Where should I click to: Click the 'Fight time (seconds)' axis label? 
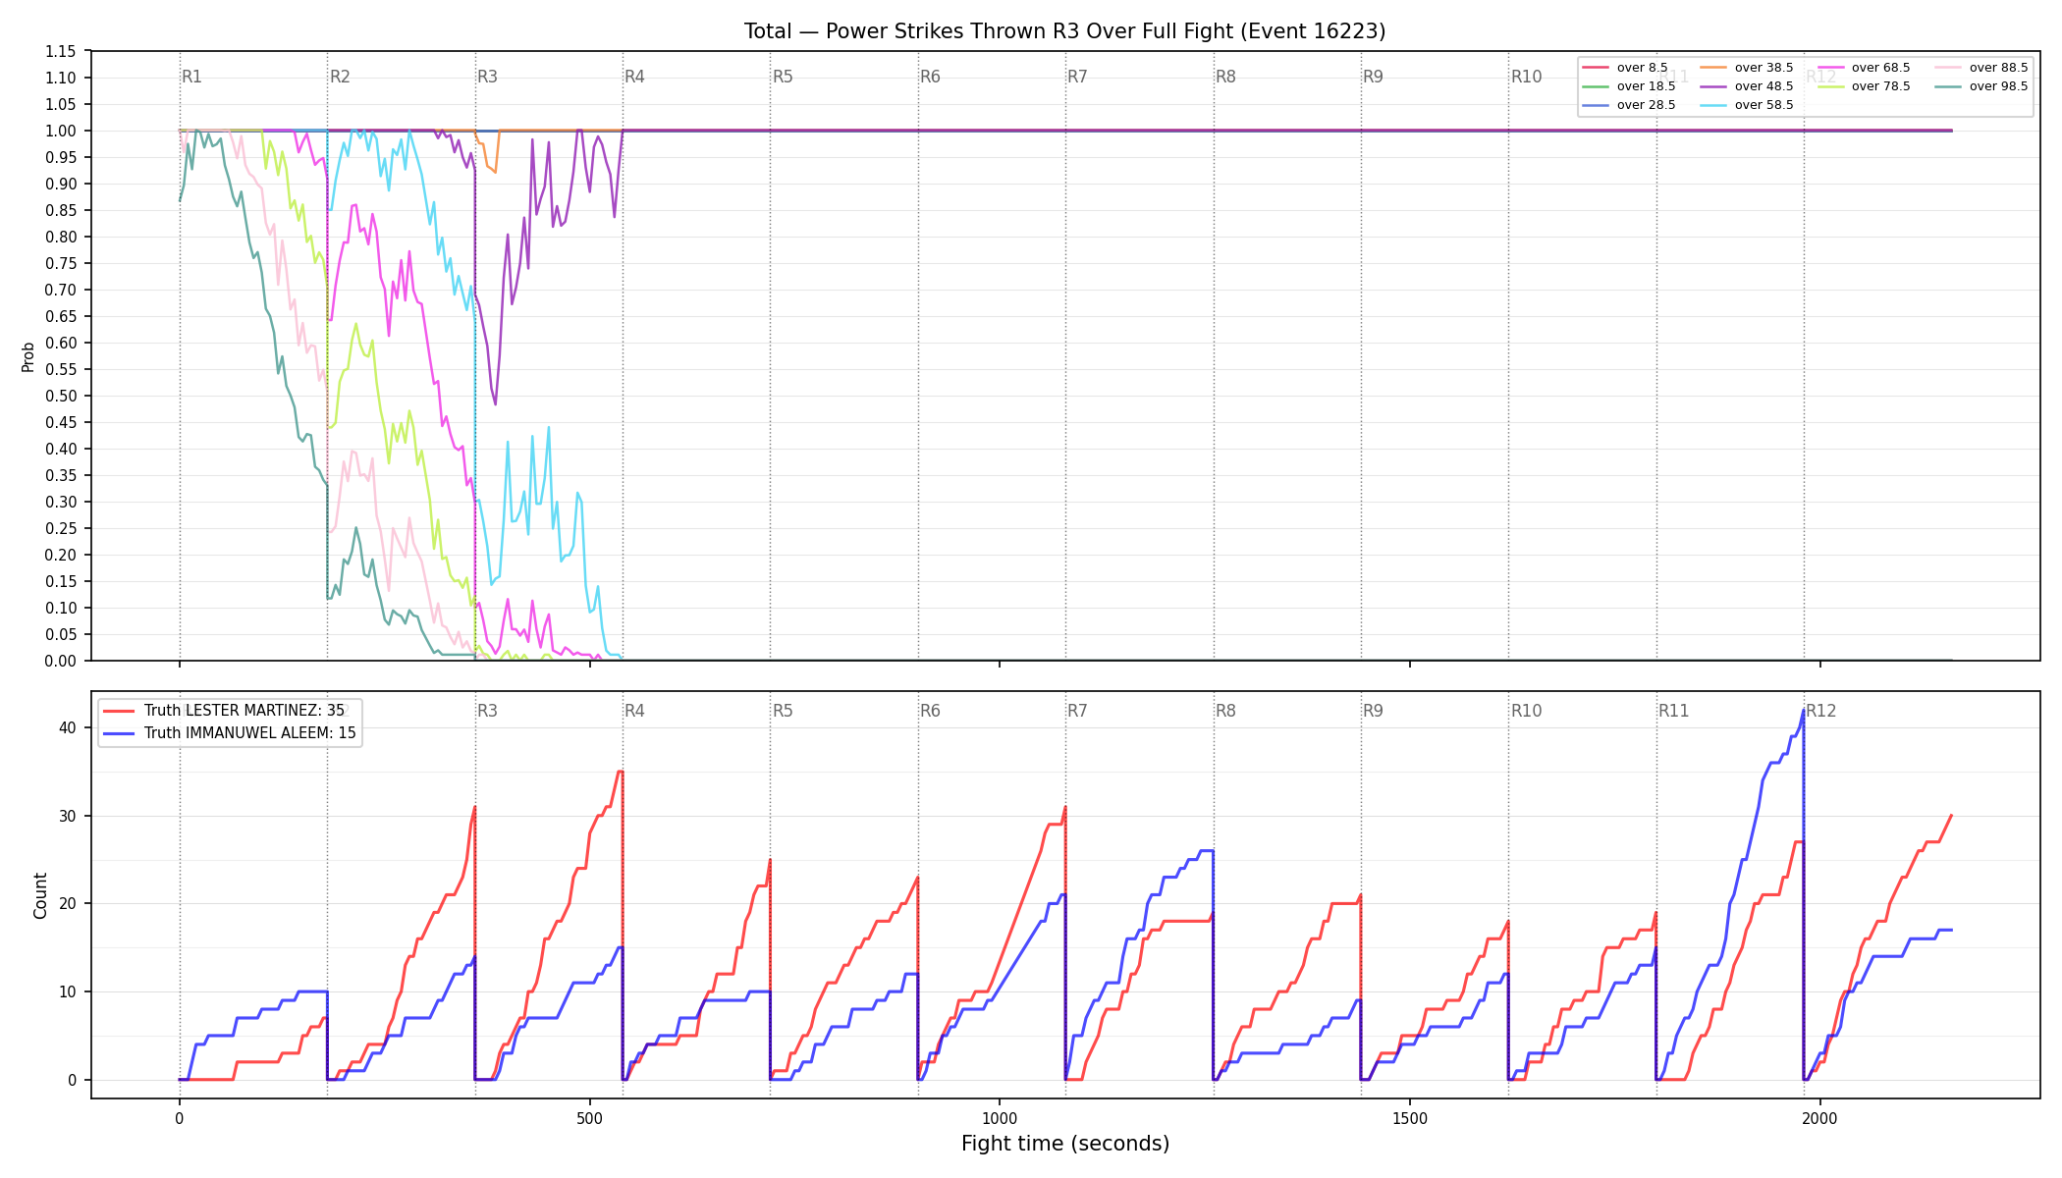coord(1065,1144)
